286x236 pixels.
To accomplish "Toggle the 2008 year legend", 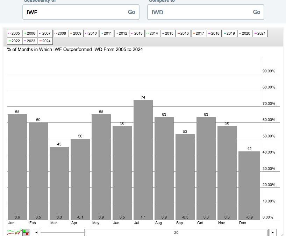I will click(x=60, y=33).
